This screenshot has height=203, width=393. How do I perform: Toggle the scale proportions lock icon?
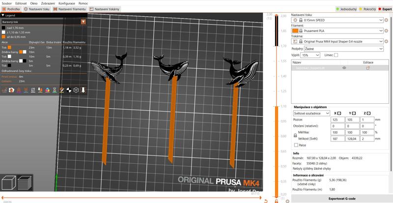[x=295, y=135]
